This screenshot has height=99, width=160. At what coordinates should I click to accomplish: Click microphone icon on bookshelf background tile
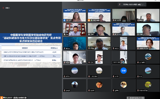point(65,35)
